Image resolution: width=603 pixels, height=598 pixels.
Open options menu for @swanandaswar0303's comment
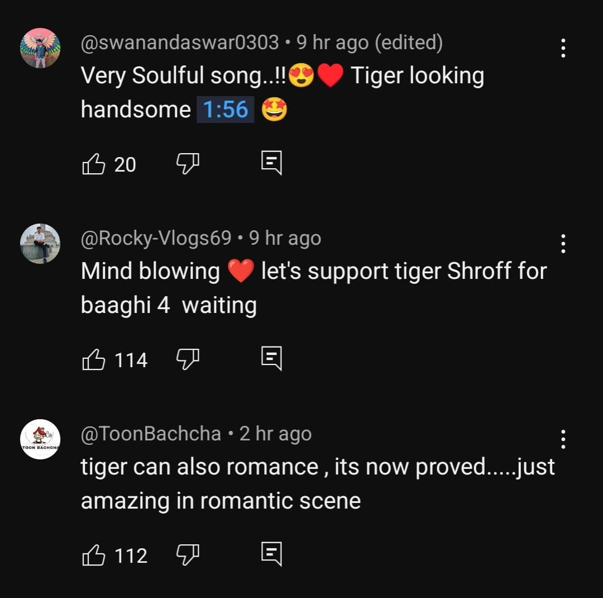click(563, 49)
